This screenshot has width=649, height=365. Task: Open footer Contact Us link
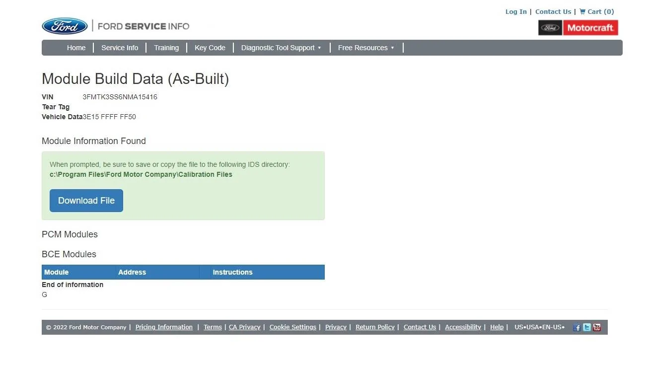tap(420, 327)
